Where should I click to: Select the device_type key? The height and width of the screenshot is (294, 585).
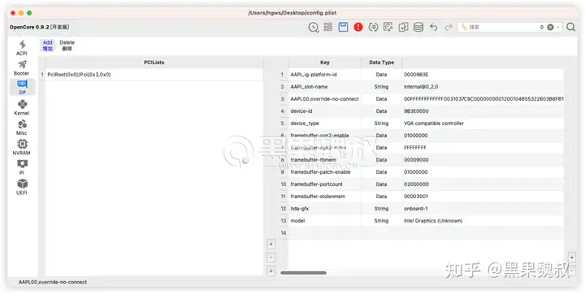305,123
